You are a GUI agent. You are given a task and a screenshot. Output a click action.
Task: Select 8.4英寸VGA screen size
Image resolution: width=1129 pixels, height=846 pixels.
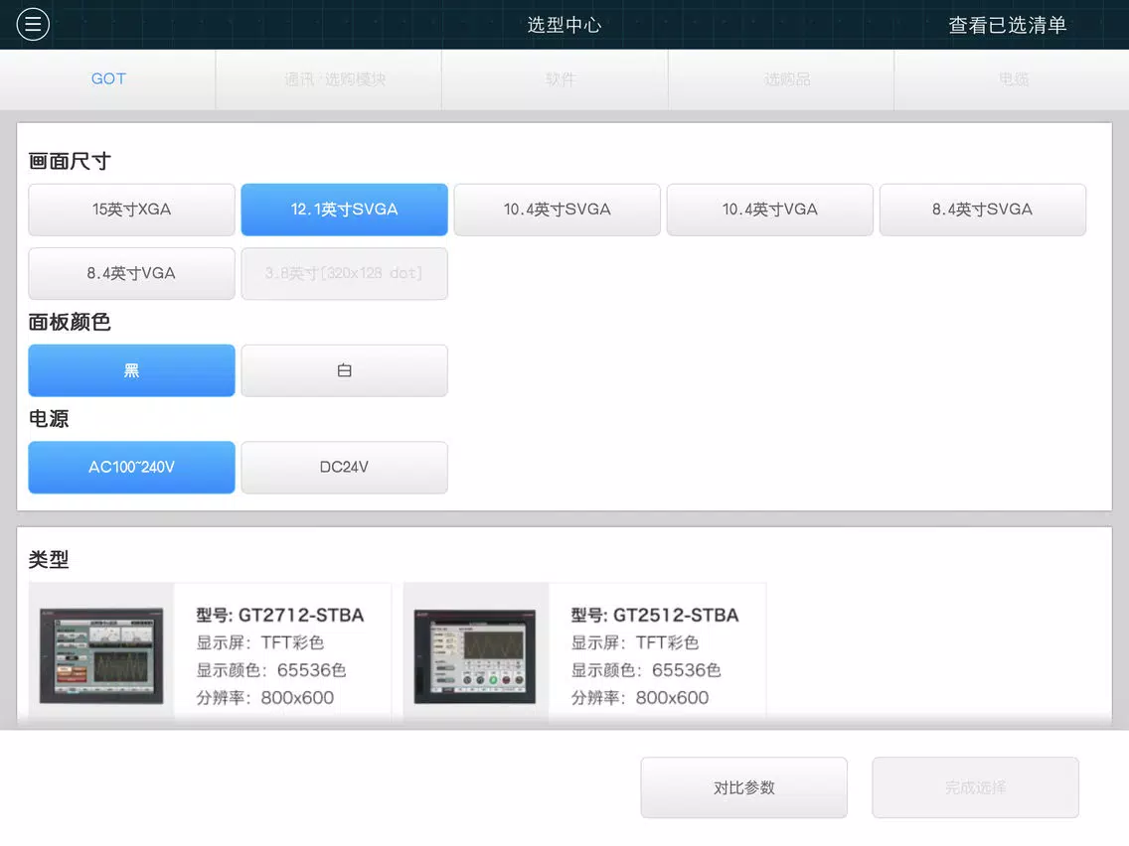tap(132, 273)
